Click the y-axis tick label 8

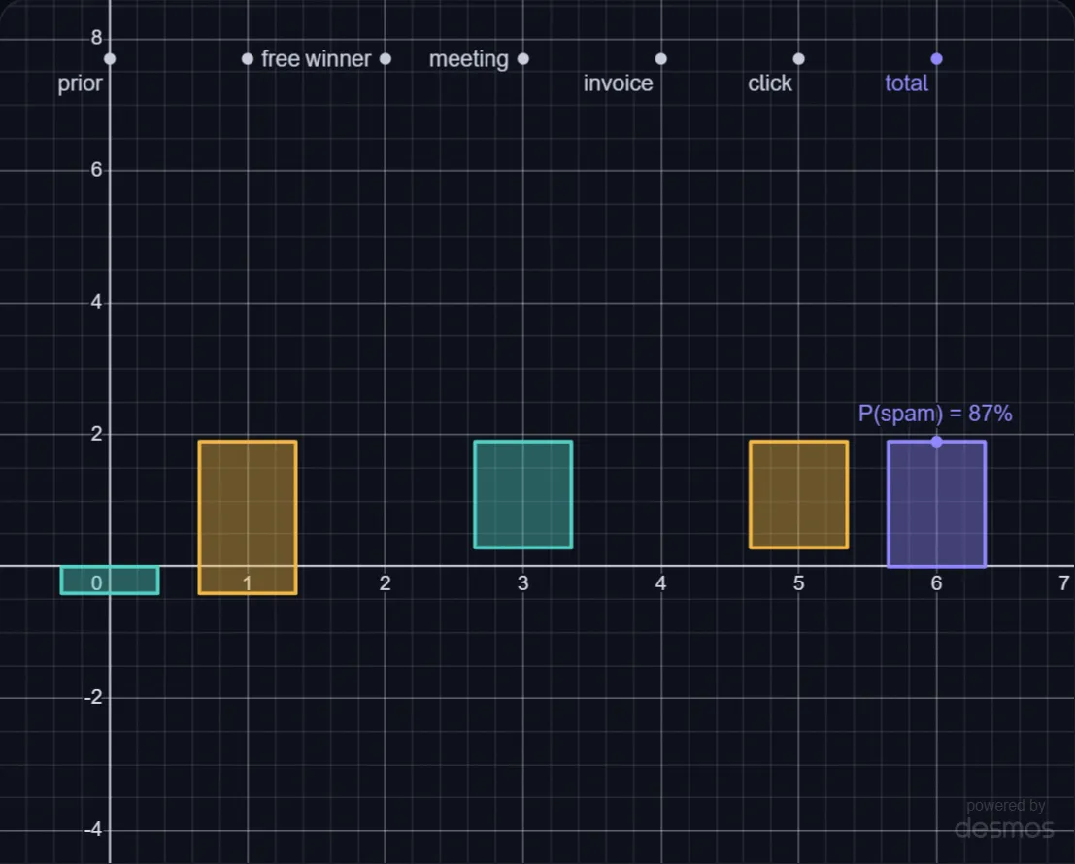click(96, 38)
